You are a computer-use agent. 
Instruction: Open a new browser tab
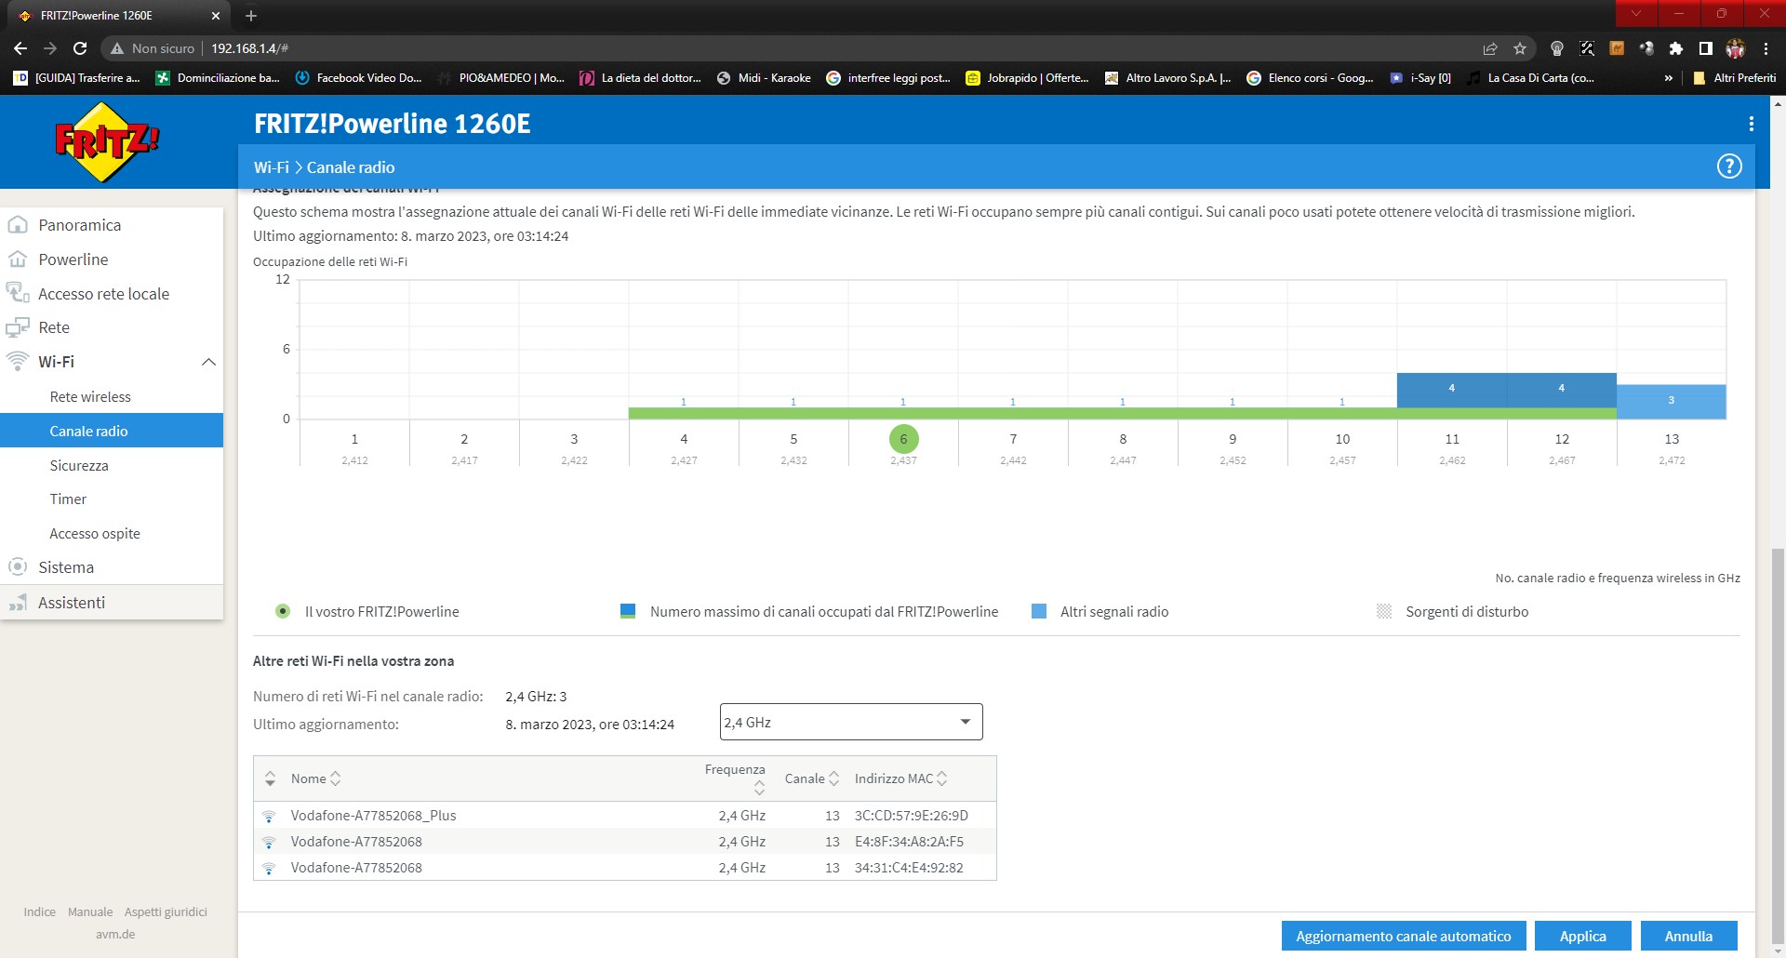coord(251,16)
